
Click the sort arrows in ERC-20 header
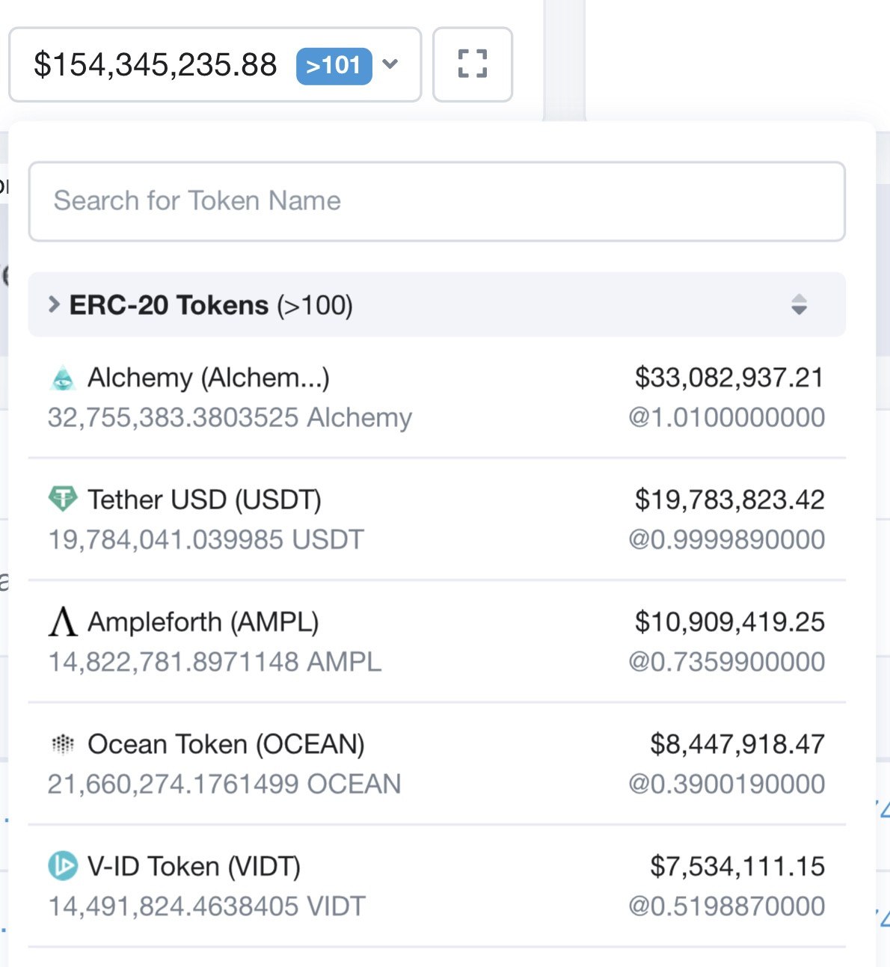[x=799, y=304]
